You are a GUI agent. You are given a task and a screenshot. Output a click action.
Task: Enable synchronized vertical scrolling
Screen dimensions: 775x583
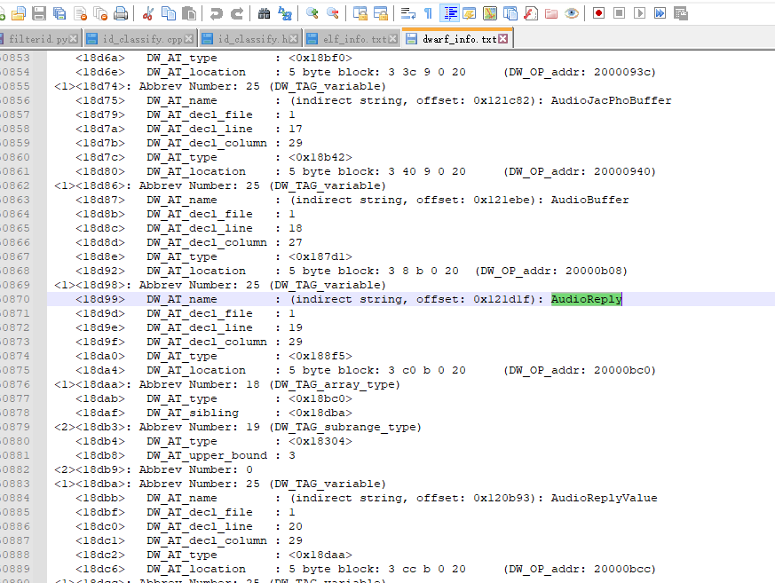tap(362, 12)
